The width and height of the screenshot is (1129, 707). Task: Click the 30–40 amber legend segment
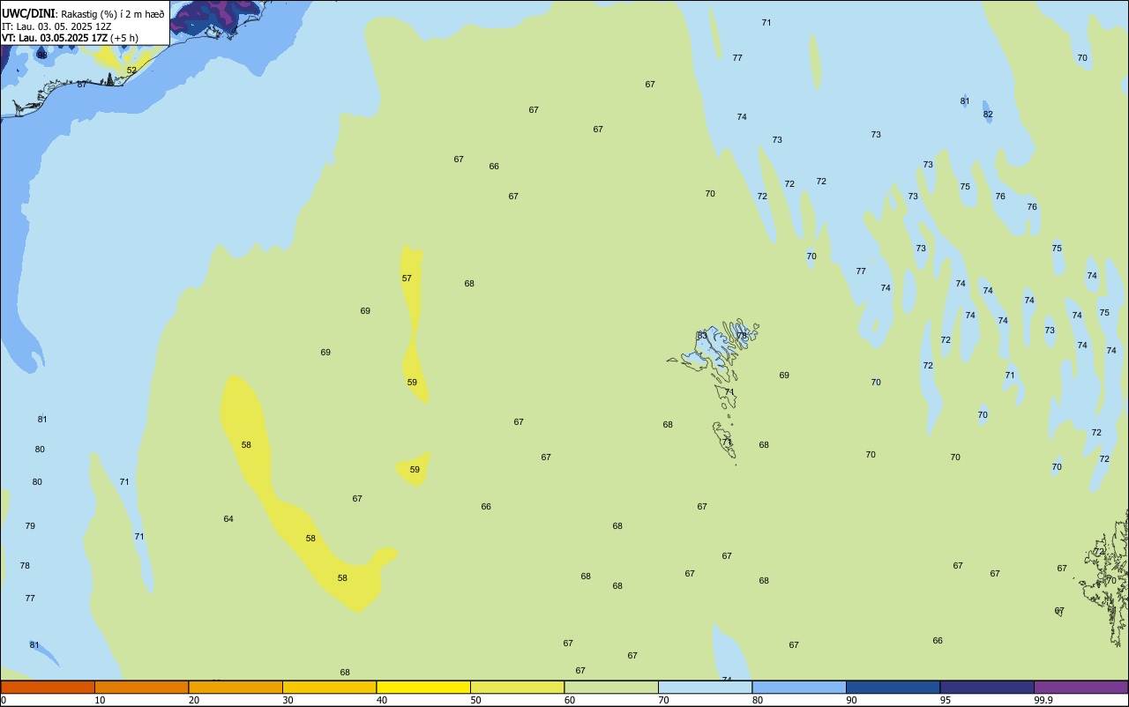click(329, 687)
